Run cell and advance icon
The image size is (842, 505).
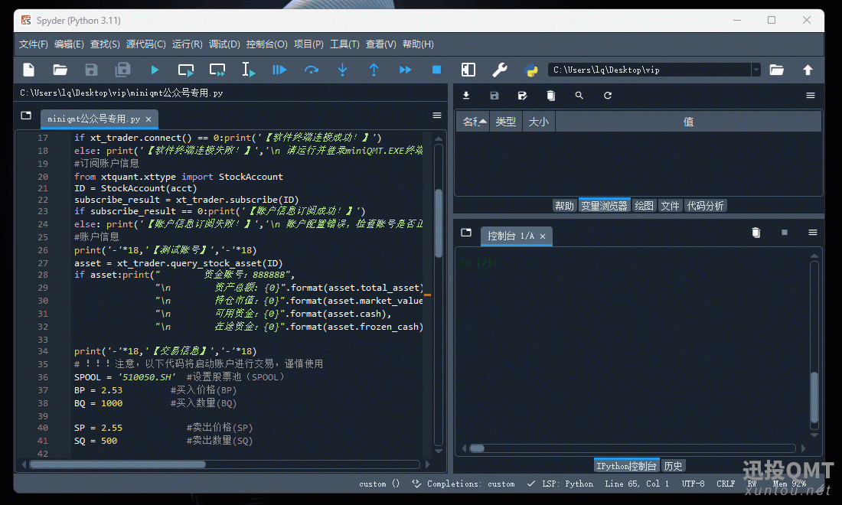217,70
